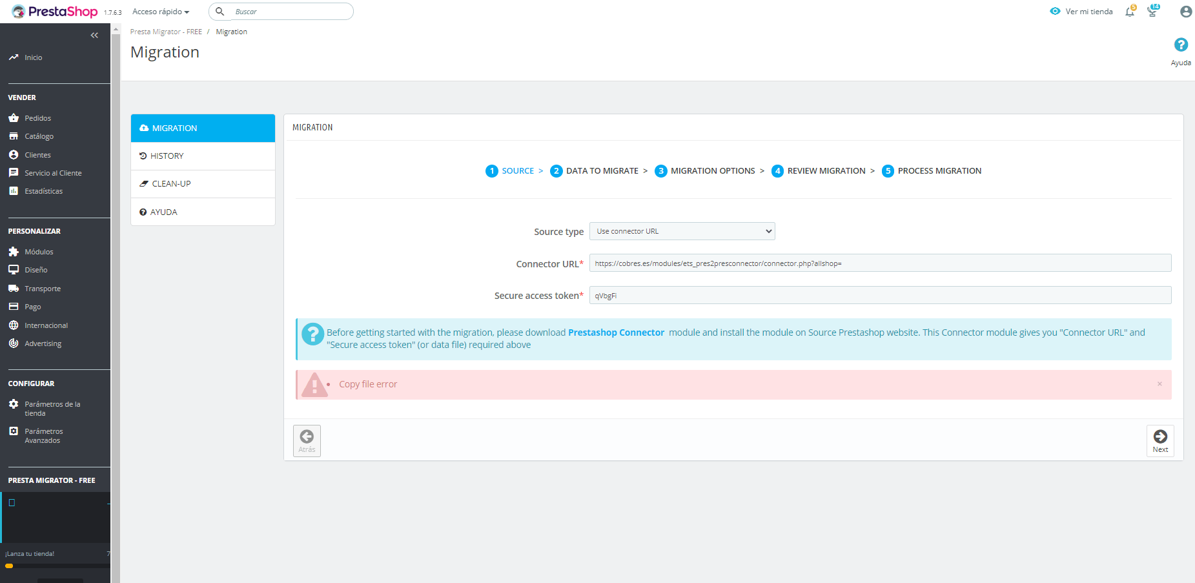This screenshot has height=583, width=1195.
Task: Click the sidebar scroll-up arrow
Action: (116, 28)
